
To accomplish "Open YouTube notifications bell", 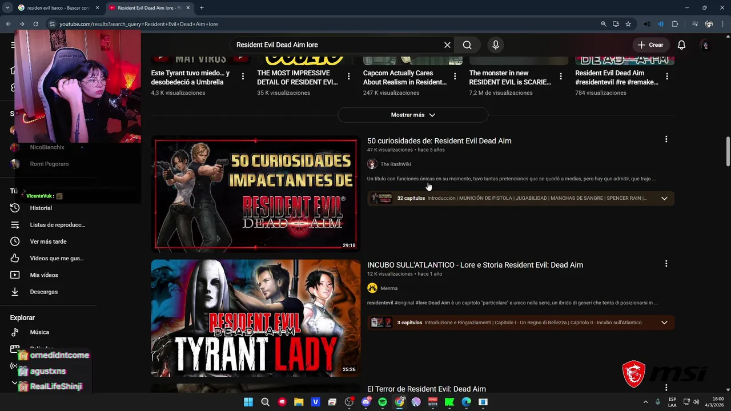I will pos(681,45).
